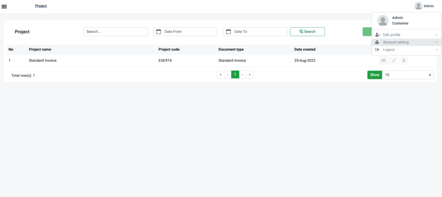The image size is (442, 197).
Task: View Standard Invoice project with eye icon
Action: coord(383,60)
